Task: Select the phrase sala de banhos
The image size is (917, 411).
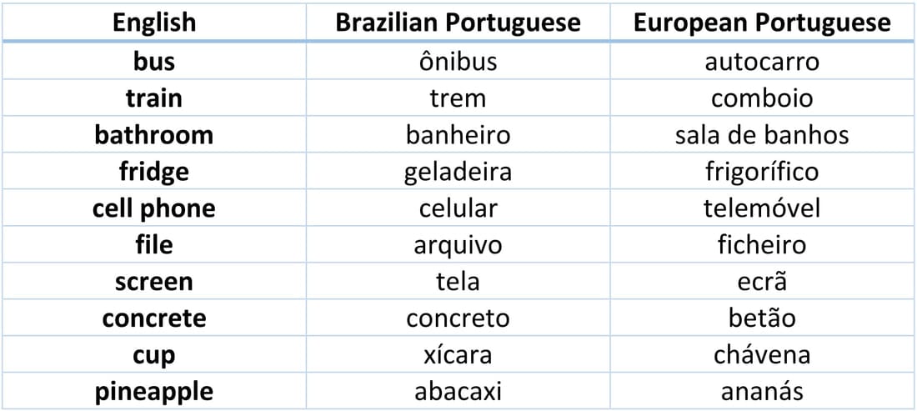Action: pos(762,135)
